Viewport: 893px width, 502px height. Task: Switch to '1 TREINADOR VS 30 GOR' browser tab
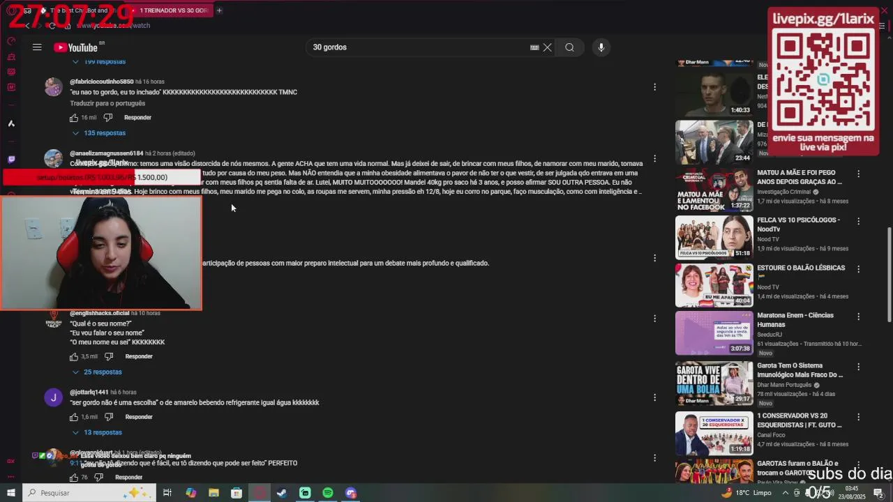point(173,10)
